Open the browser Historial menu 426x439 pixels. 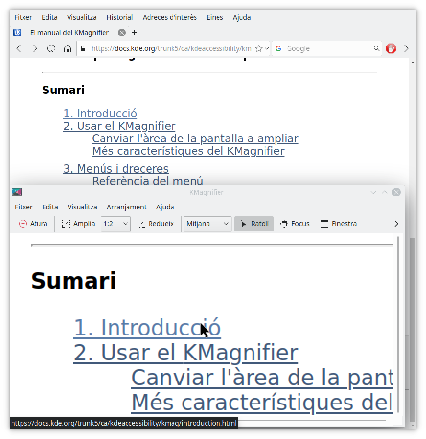(x=119, y=17)
